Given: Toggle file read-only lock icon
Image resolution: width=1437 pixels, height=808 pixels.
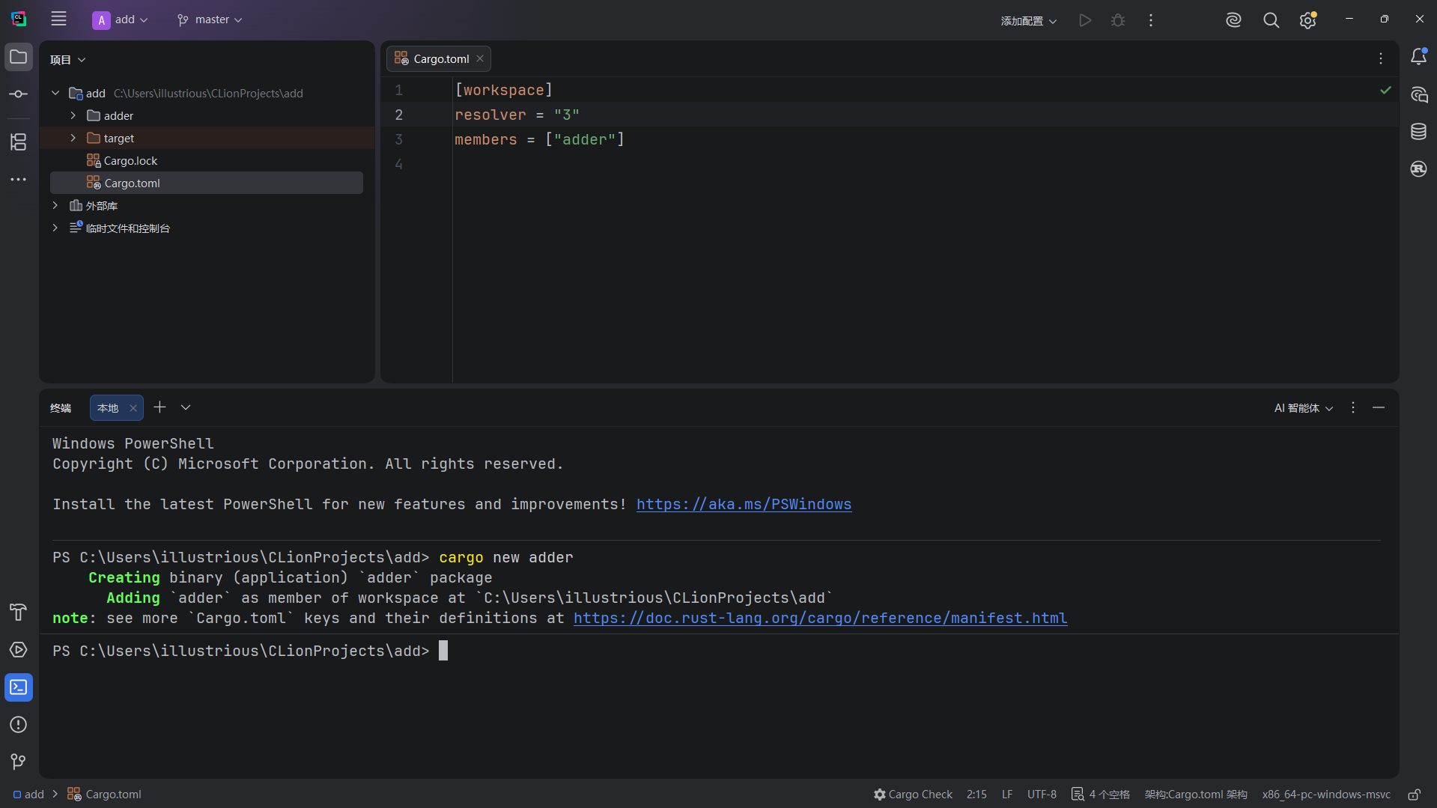Looking at the screenshot, I should [x=1415, y=795].
